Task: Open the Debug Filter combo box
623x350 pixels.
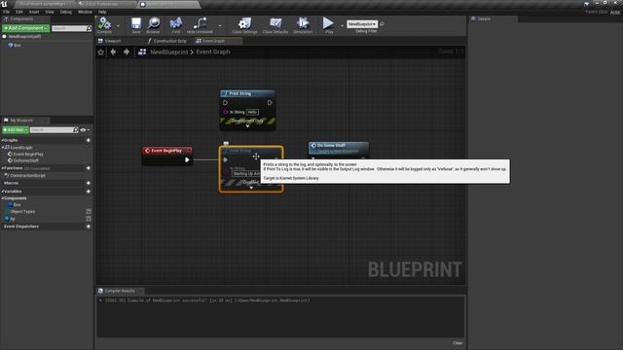Action: [x=362, y=24]
